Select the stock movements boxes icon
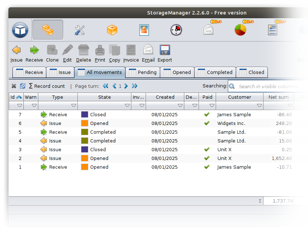 (48, 30)
